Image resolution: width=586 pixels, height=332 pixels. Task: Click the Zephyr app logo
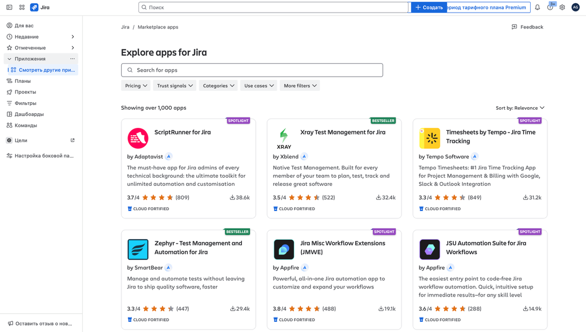point(138,249)
